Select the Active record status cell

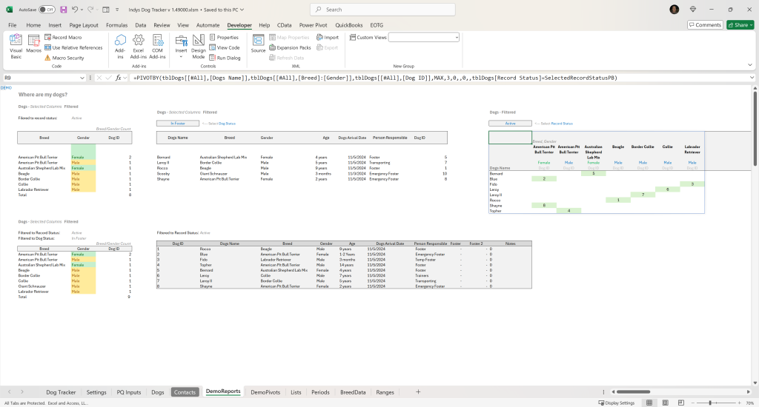[510, 124]
